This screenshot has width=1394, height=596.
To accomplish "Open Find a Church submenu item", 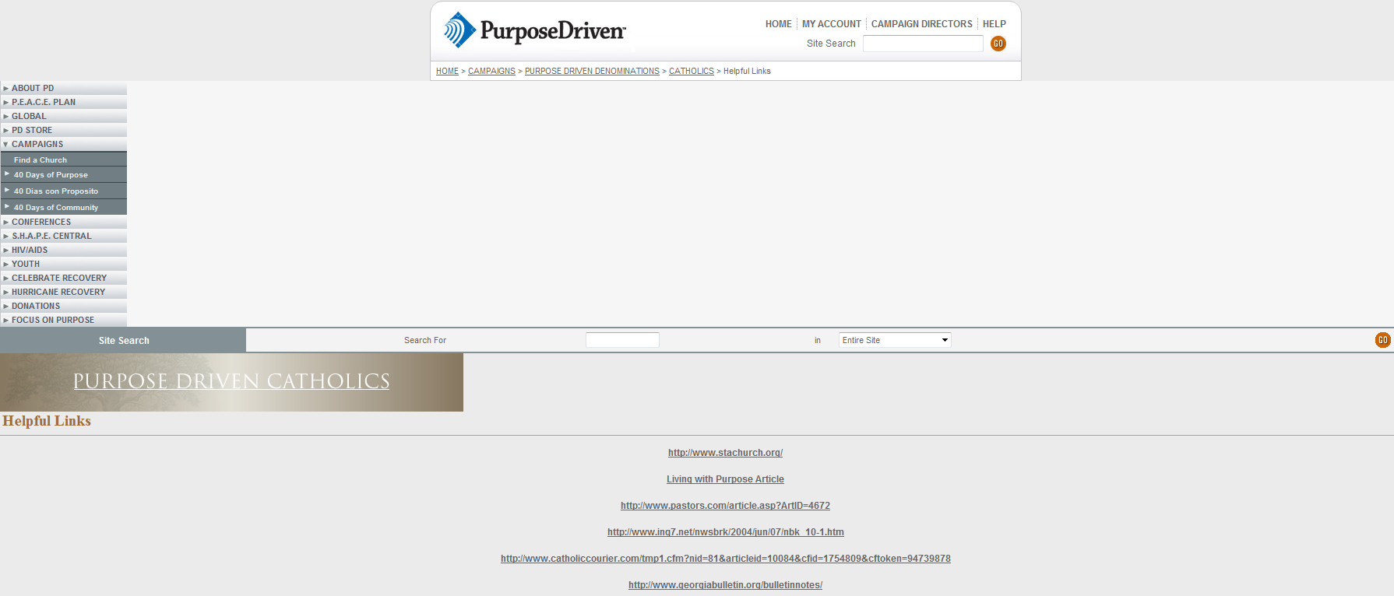I will click(40, 160).
